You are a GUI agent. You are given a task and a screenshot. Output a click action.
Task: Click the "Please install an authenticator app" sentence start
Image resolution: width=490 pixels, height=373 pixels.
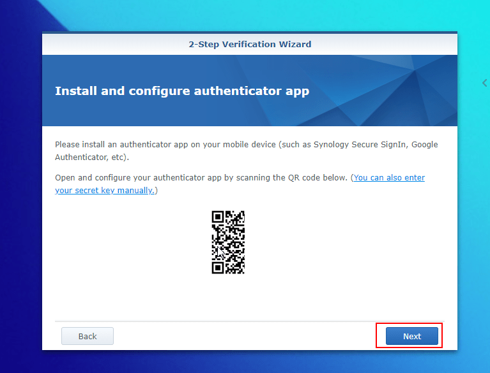(121, 145)
